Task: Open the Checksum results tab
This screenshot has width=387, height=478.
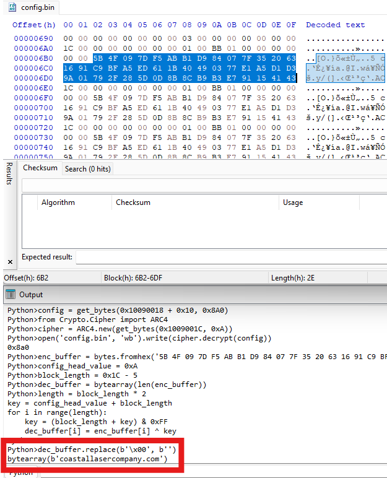Action: point(40,168)
